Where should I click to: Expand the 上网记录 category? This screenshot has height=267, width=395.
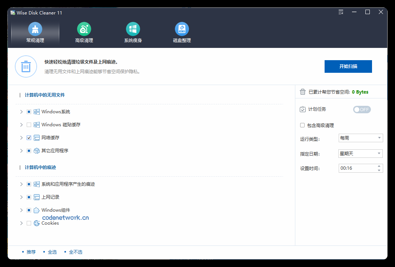(21, 197)
